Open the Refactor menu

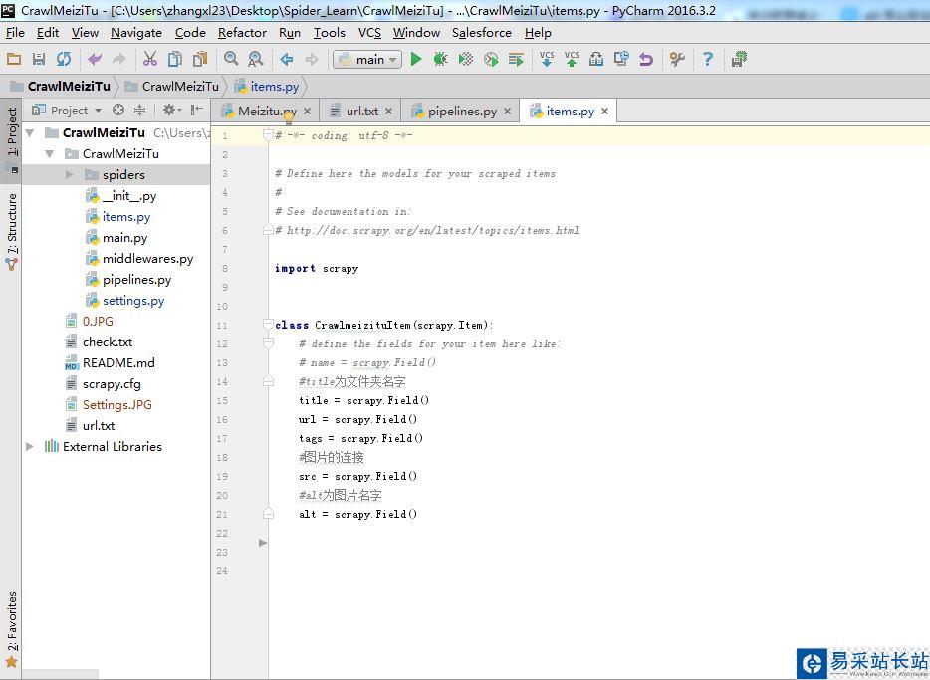click(x=242, y=33)
